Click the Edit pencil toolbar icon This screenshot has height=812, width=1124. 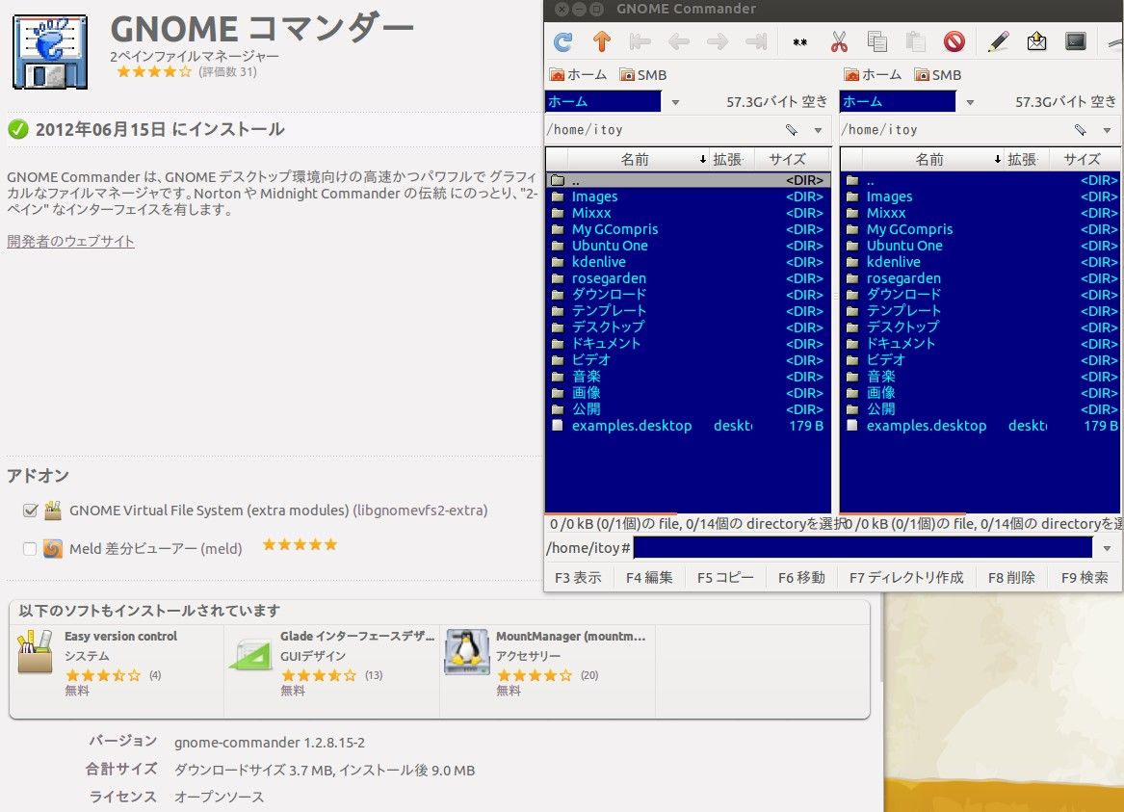pyautogui.click(x=998, y=42)
